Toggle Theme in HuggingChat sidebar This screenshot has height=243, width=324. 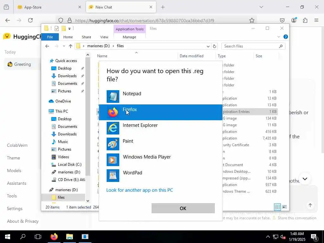[13, 158]
